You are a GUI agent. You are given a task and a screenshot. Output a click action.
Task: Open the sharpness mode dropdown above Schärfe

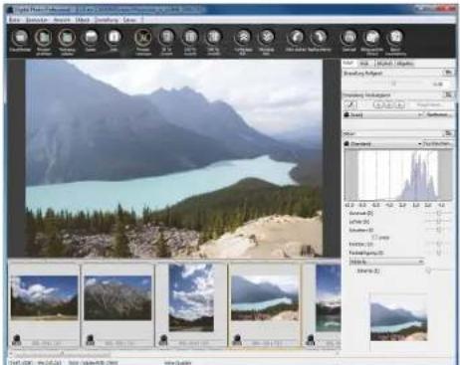(x=386, y=262)
